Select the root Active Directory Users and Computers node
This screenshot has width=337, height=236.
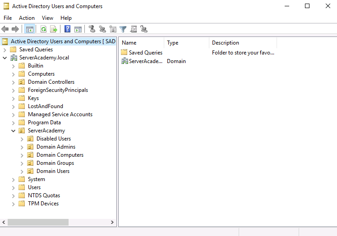click(63, 41)
